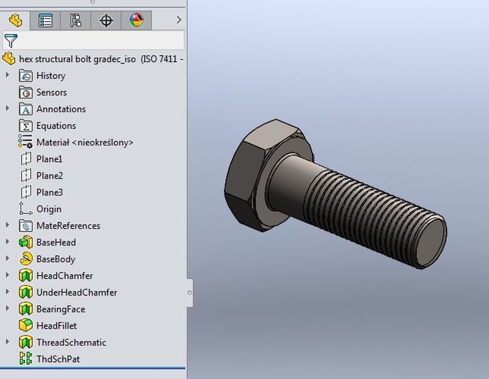Image resolution: width=489 pixels, height=379 pixels.
Task: Click the Plane3 plane icon
Action: 26,192
